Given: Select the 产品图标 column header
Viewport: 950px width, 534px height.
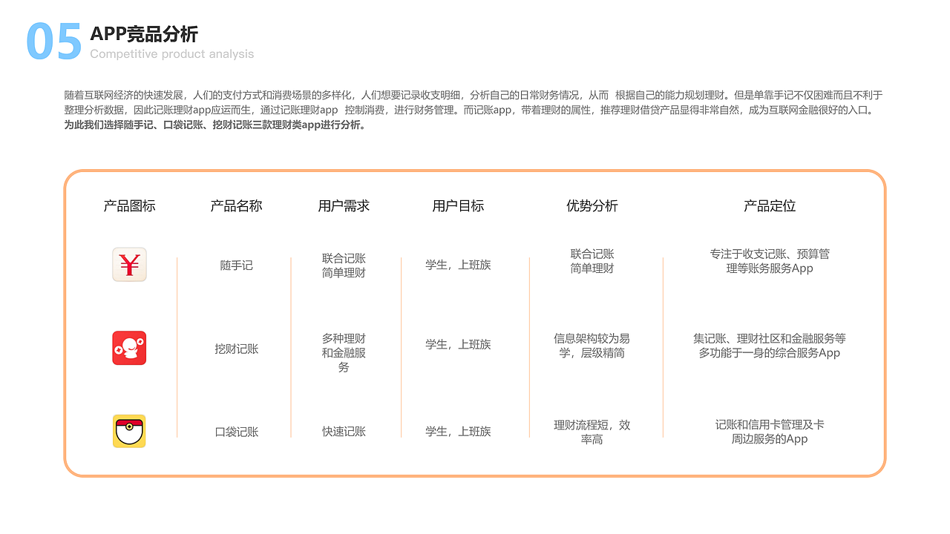Looking at the screenshot, I should coord(129,206).
